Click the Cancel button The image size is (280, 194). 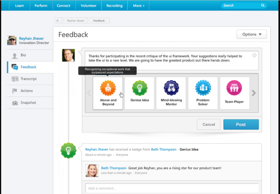click(208, 125)
